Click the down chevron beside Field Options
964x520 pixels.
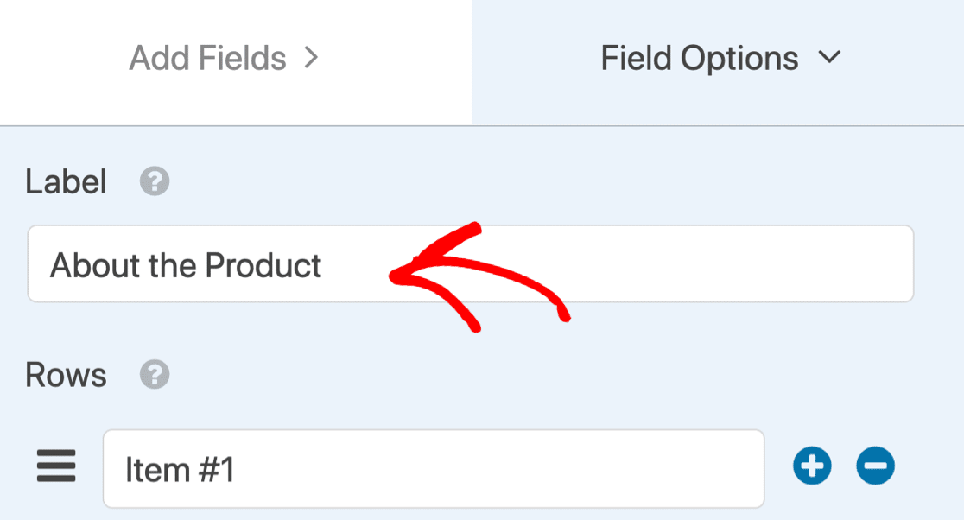(x=829, y=57)
